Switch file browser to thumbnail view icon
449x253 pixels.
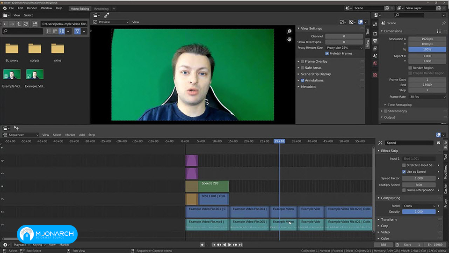coord(62,31)
